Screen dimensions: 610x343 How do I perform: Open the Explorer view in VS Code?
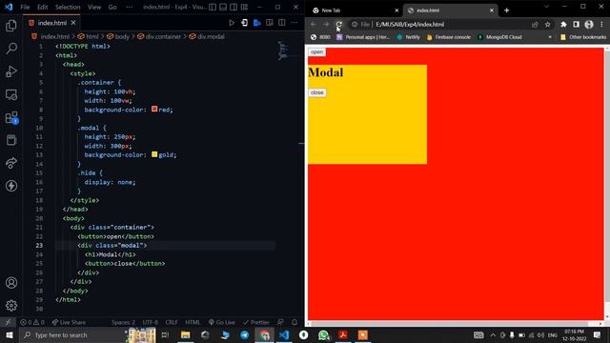11,26
